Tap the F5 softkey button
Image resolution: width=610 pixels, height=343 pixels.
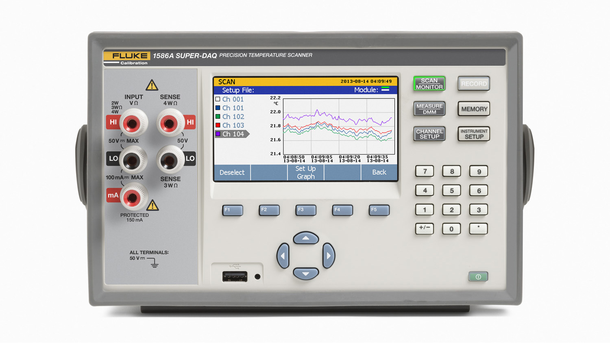point(379,210)
